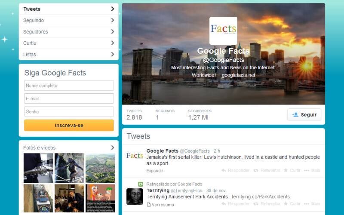
Task: Open Listas from the sidebar
Action: [x=69, y=55]
